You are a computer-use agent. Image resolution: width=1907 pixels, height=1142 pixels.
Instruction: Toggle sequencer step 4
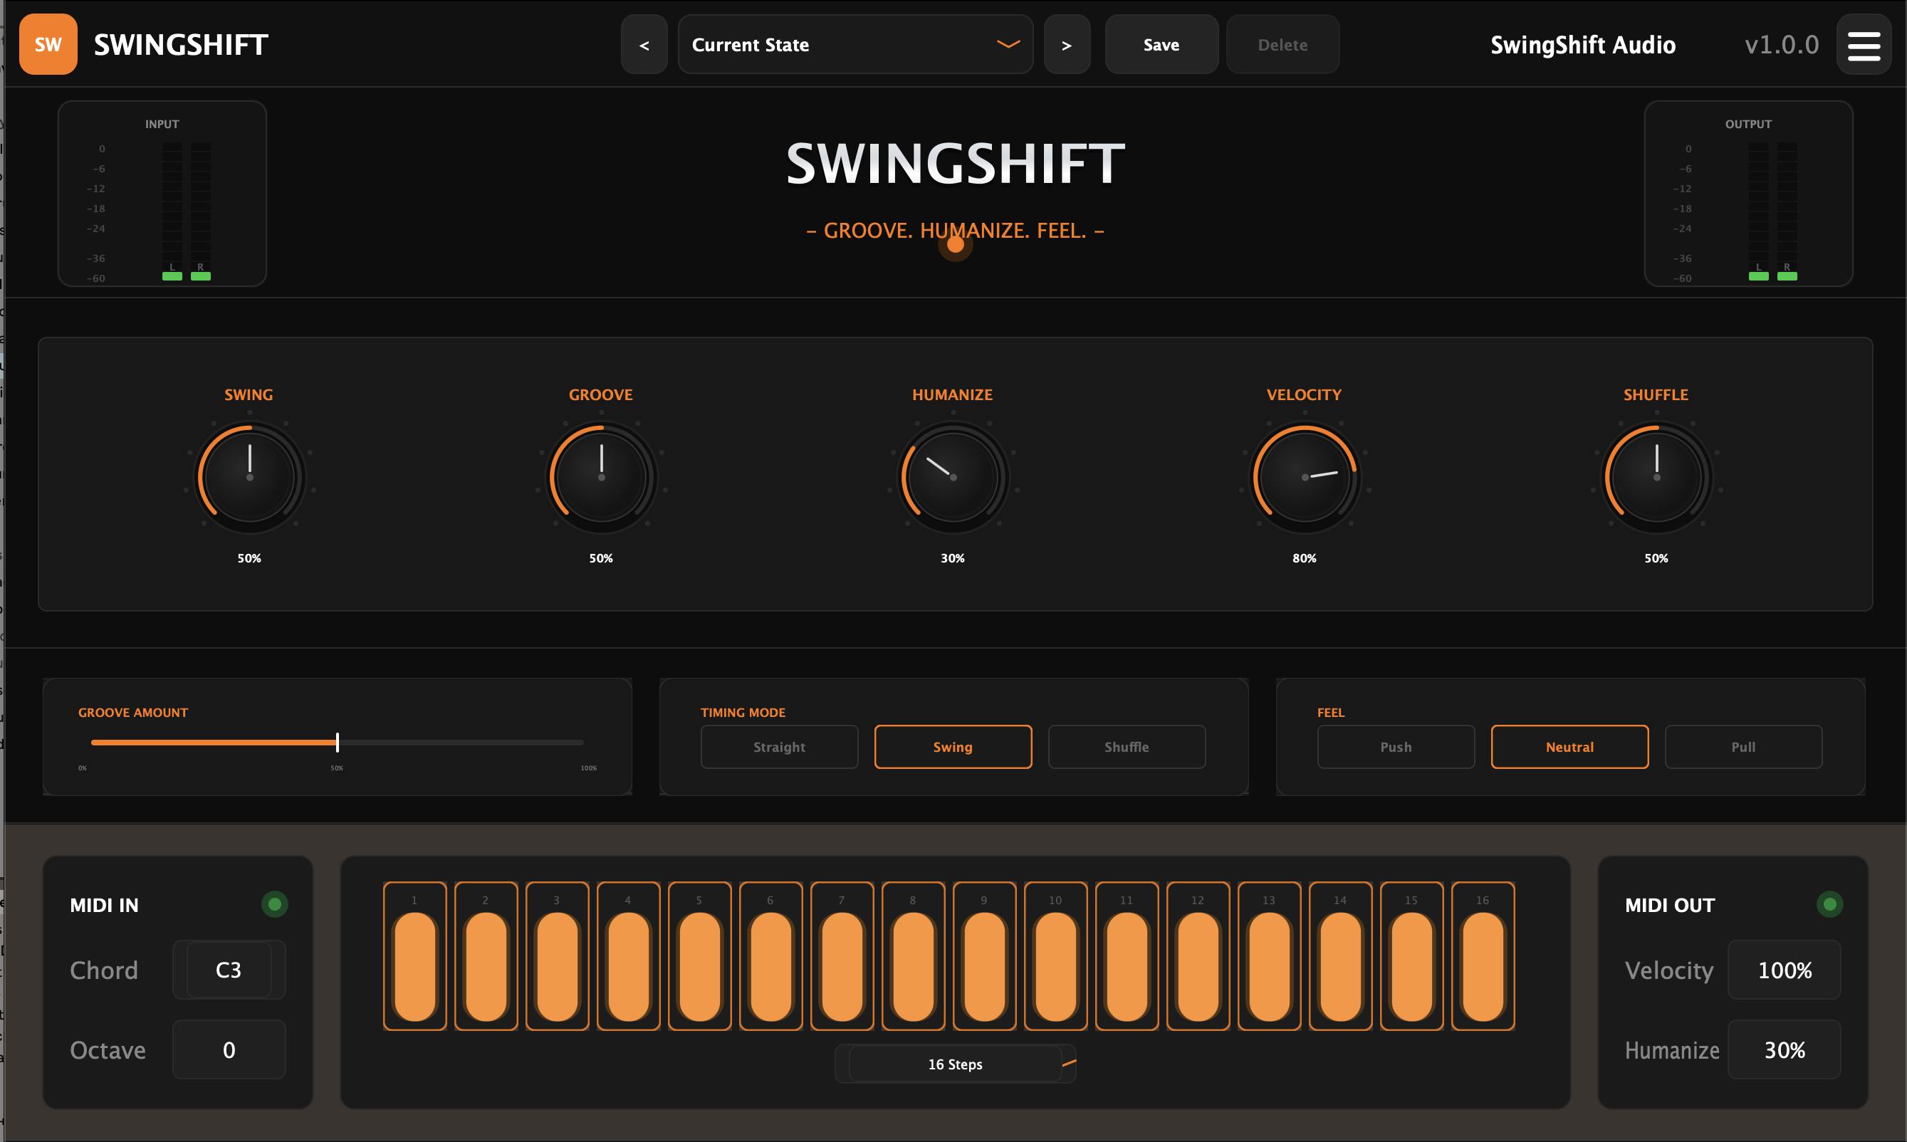click(629, 955)
